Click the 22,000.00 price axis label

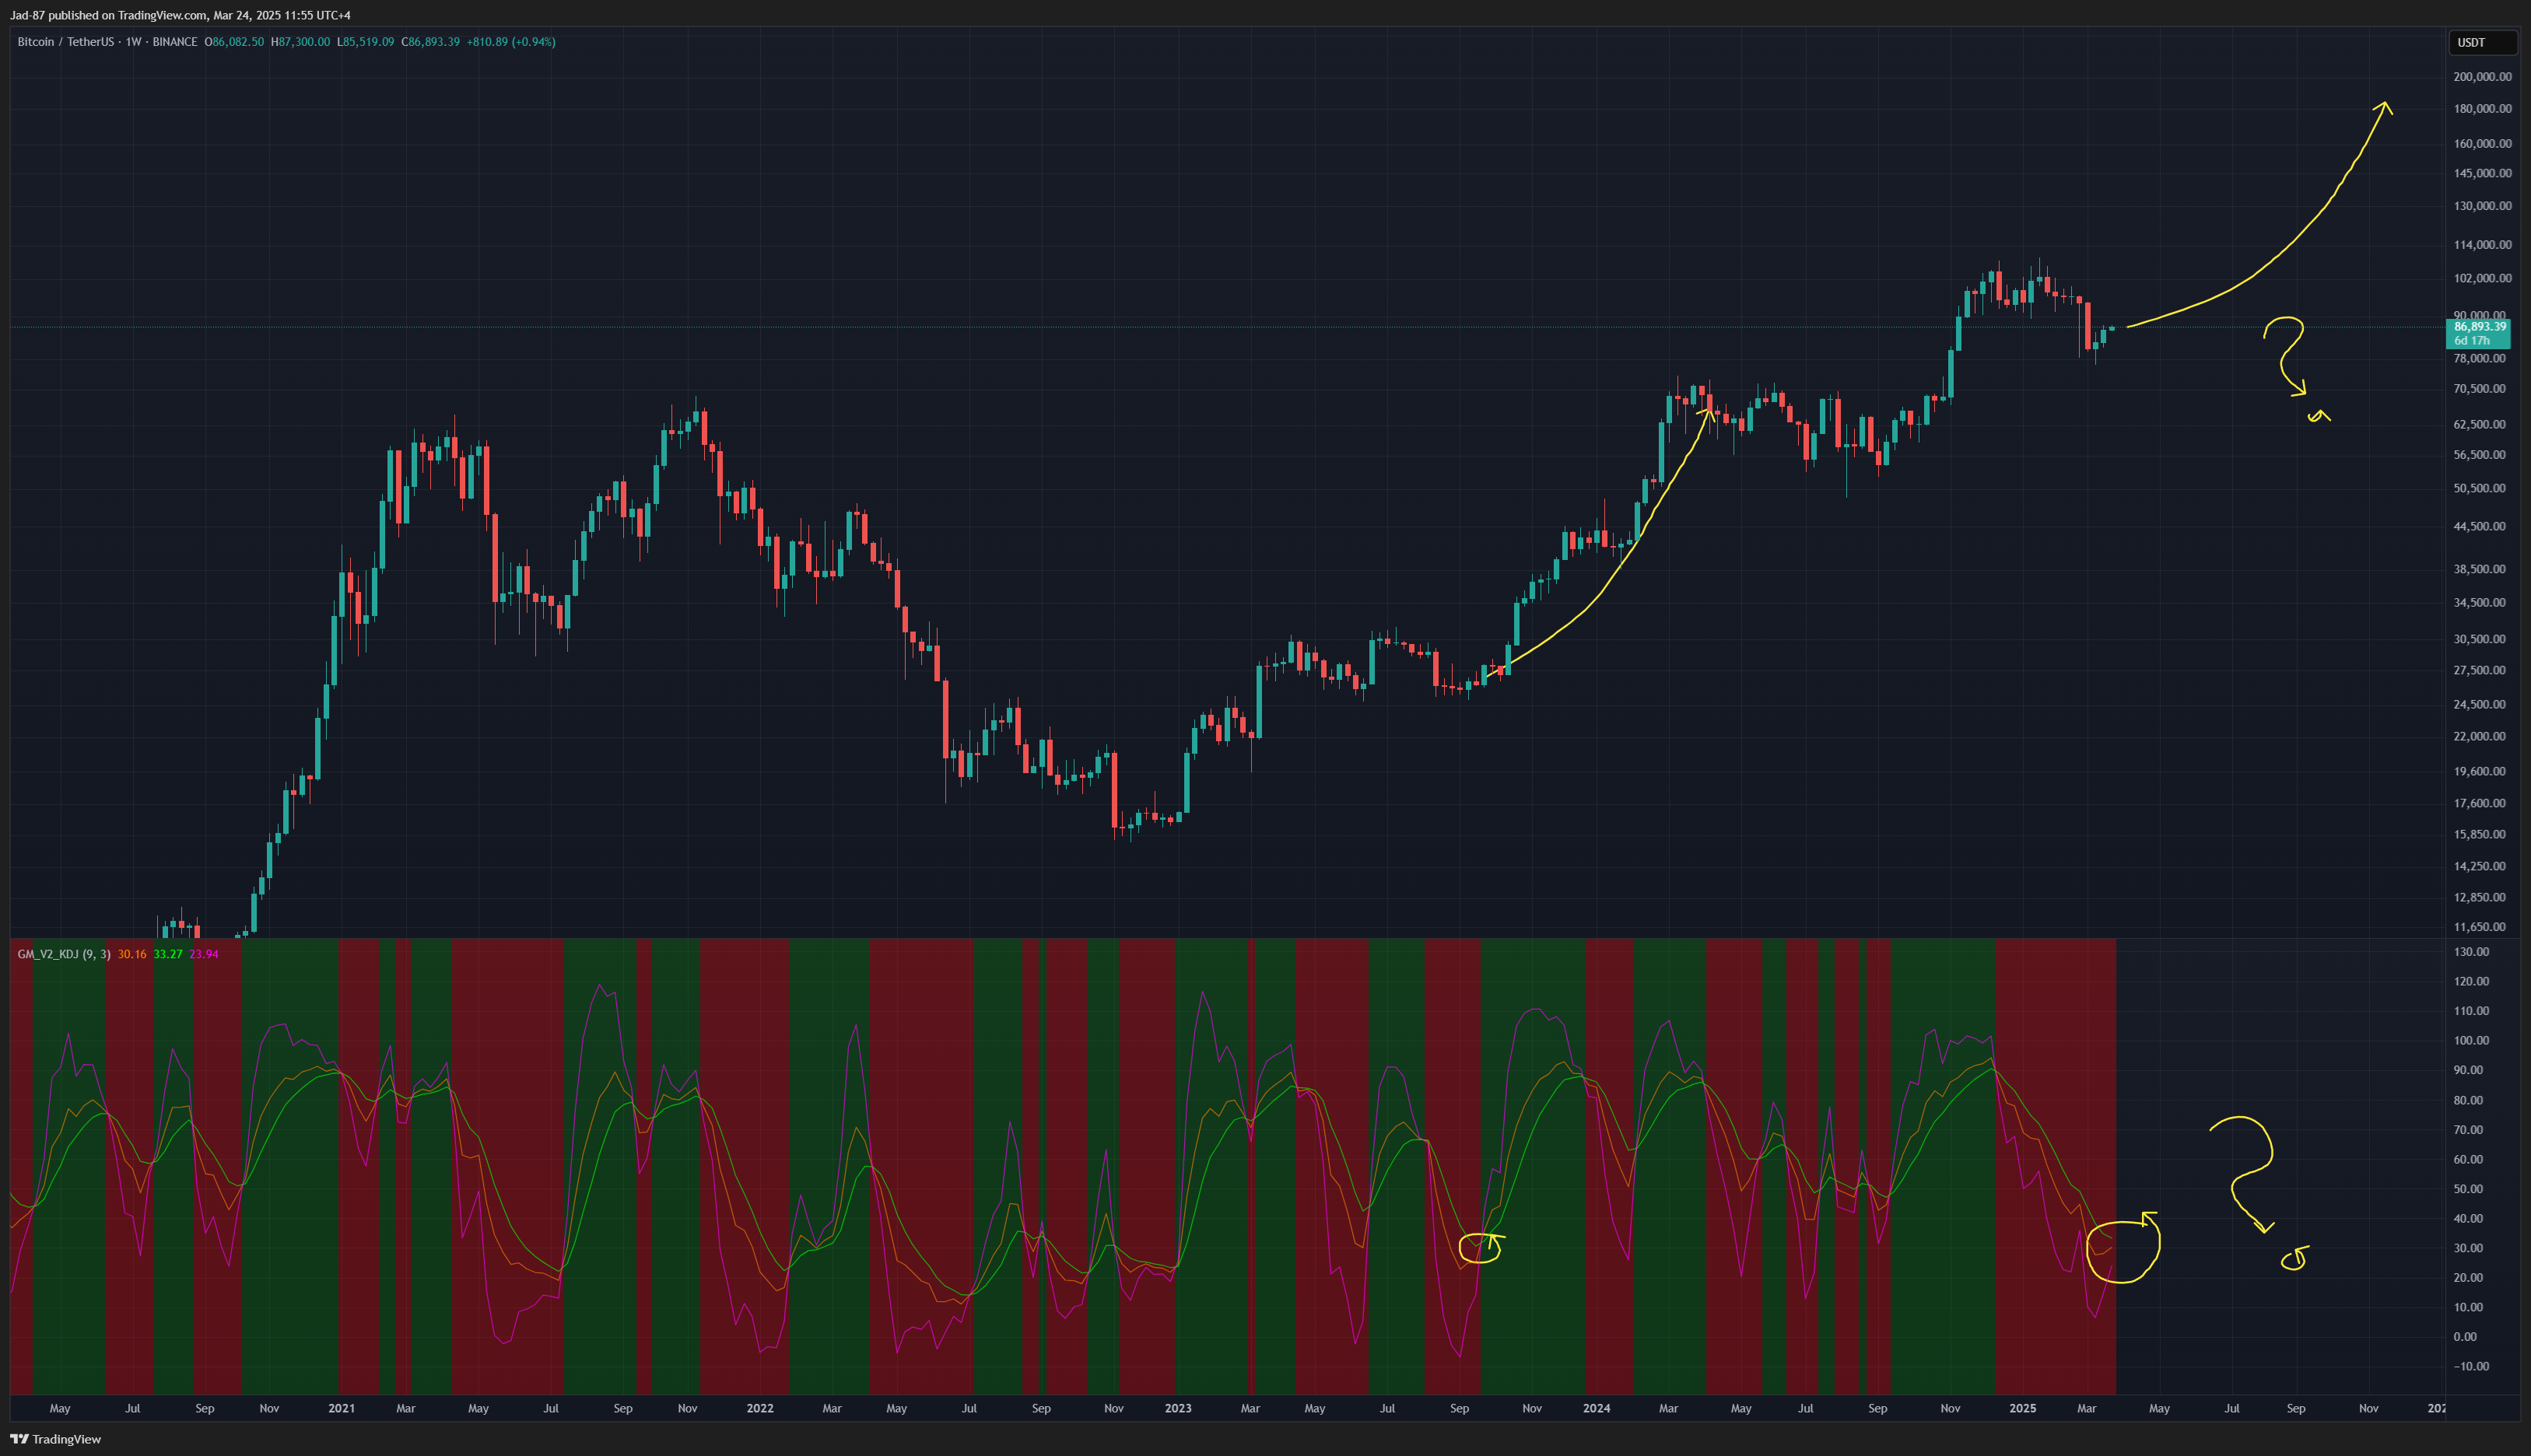point(2480,737)
